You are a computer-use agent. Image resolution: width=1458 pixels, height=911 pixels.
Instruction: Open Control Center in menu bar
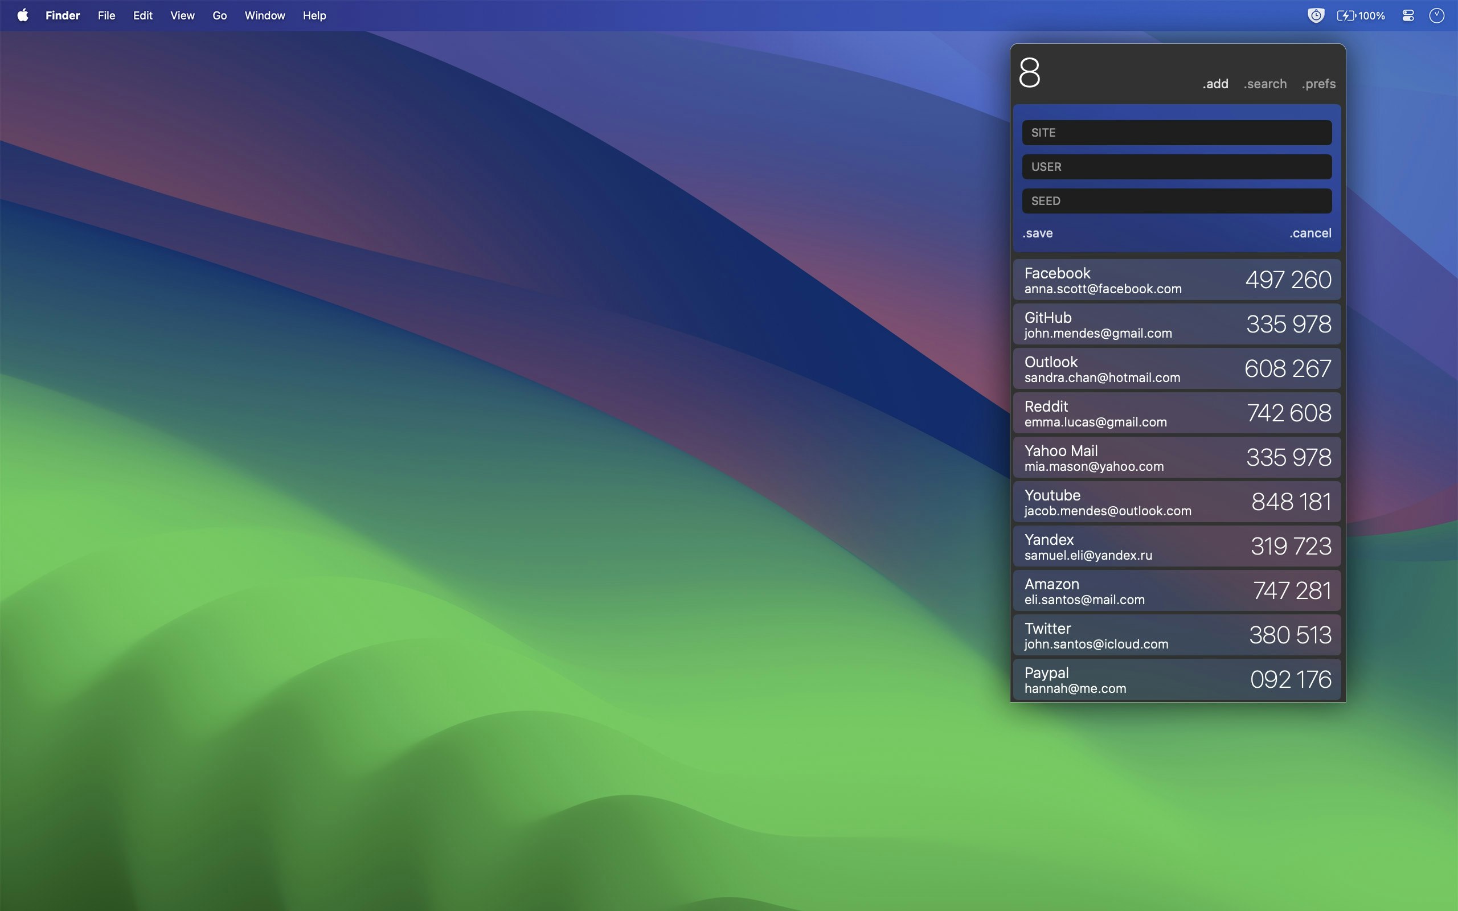tap(1408, 16)
